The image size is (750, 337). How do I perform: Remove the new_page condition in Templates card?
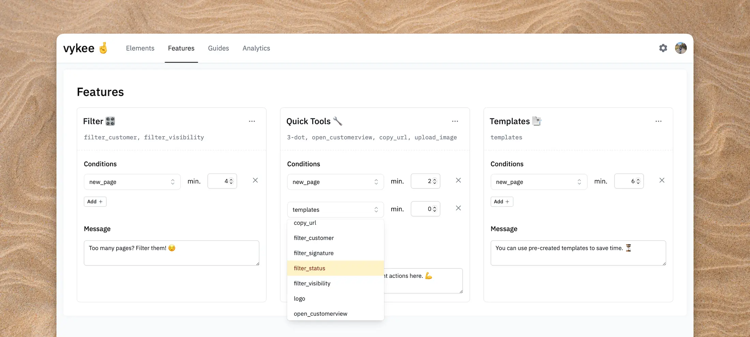point(662,180)
